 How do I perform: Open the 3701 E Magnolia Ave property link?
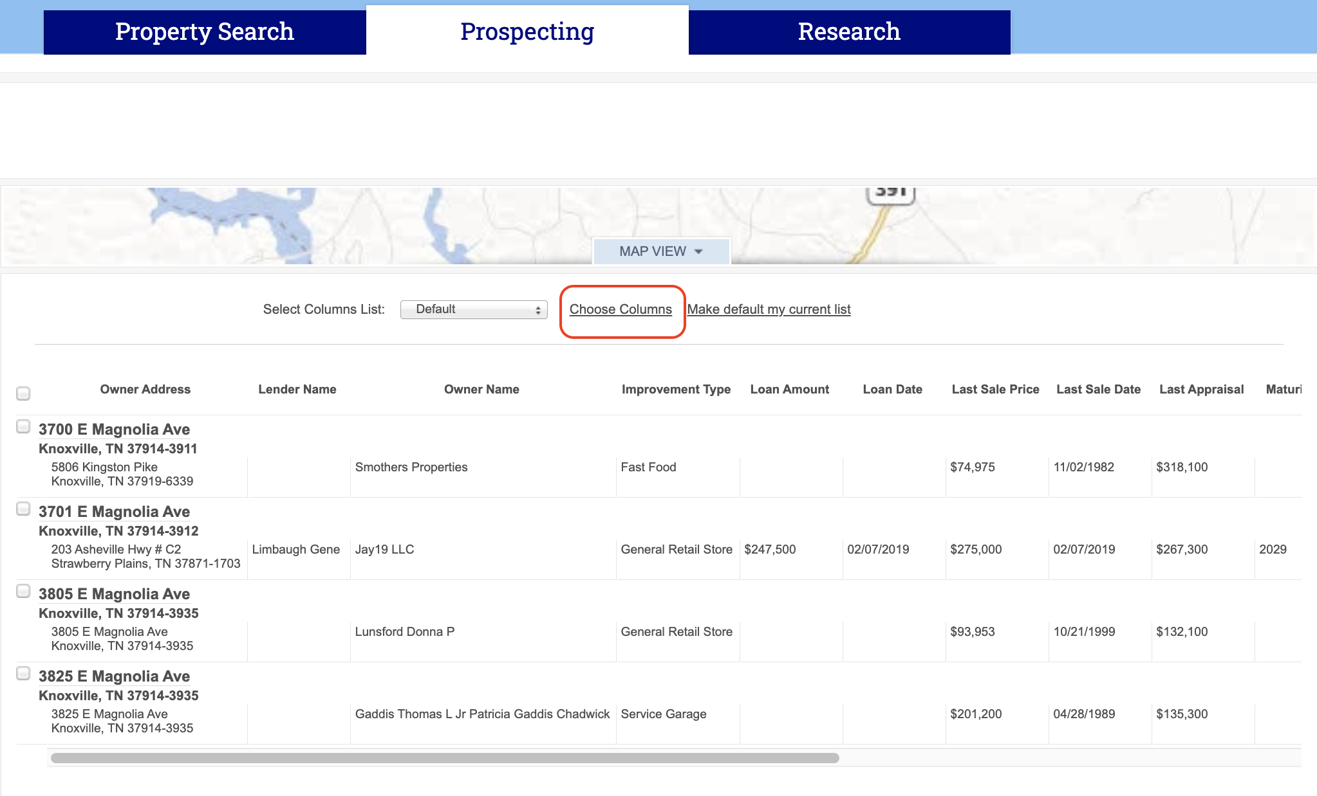114,512
